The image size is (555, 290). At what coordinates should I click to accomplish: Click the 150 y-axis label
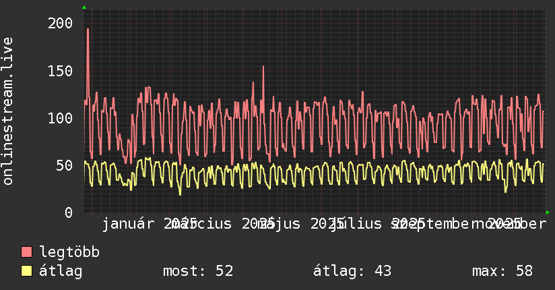point(60,71)
